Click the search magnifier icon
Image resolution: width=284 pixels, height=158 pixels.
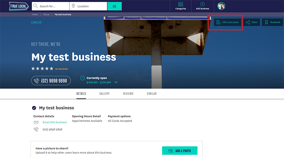coord(36,6)
